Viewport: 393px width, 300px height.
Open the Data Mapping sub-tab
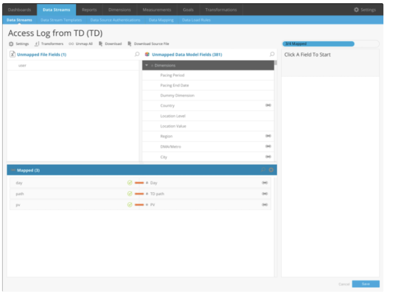161,20
